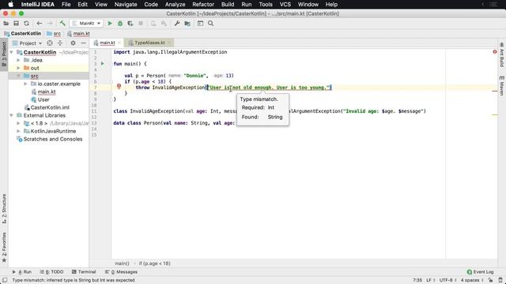
Task: Switch to the TypeAliases.kt editor tab
Action: 149,43
